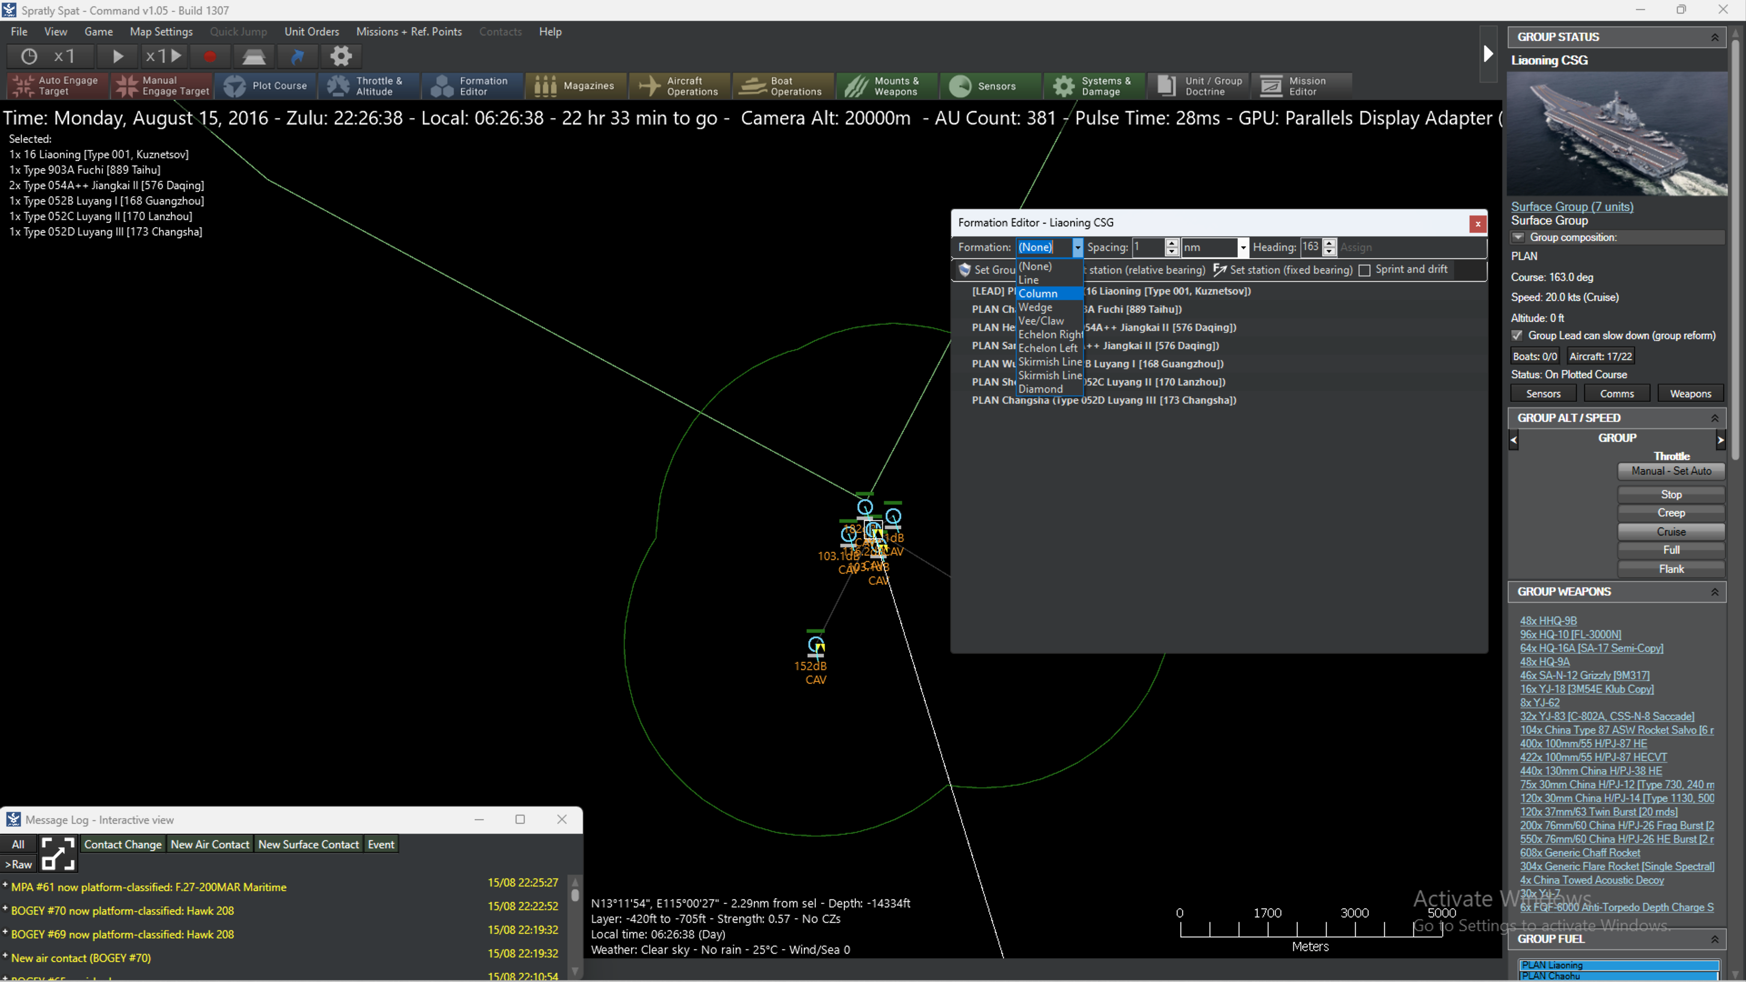Image resolution: width=1746 pixels, height=982 pixels.
Task: Open the Magazines window
Action: point(577,86)
